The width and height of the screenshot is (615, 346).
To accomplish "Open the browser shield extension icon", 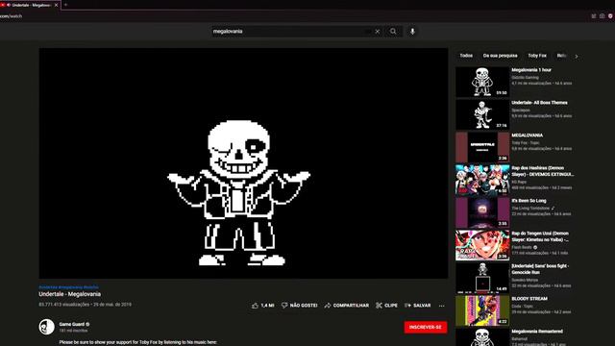I will coord(611,16).
